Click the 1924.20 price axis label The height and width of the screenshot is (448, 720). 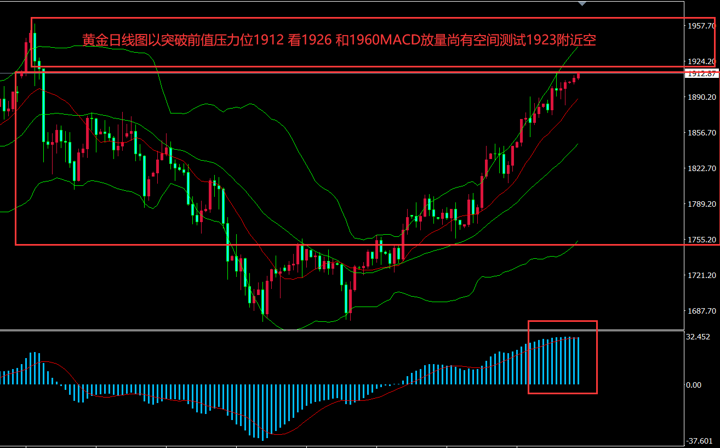tap(702, 61)
